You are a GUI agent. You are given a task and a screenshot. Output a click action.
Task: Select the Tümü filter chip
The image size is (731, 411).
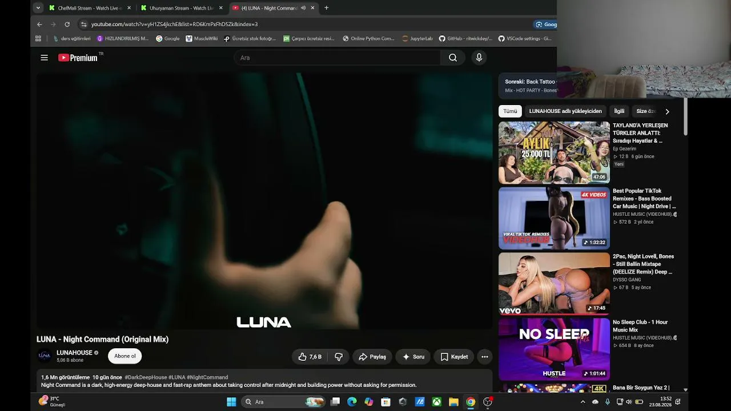510,111
